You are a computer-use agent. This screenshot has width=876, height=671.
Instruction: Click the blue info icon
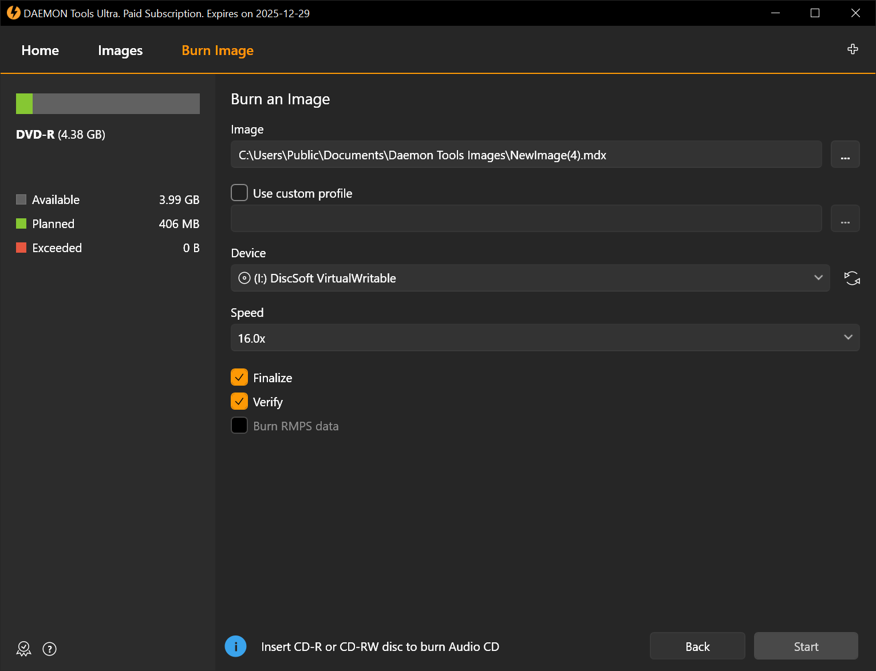pos(236,646)
